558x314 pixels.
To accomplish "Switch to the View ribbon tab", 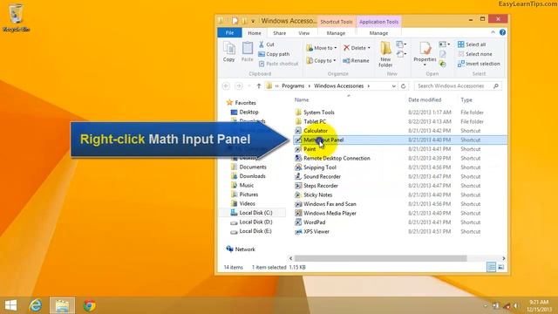I will tap(304, 33).
